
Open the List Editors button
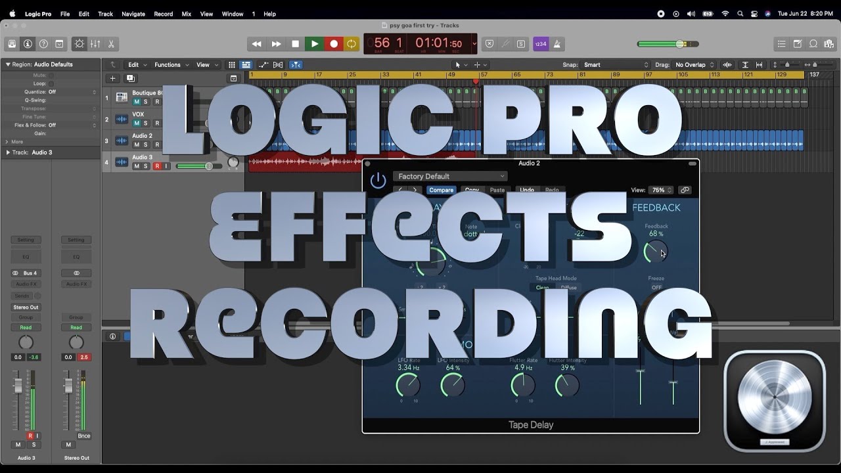pyautogui.click(x=781, y=44)
